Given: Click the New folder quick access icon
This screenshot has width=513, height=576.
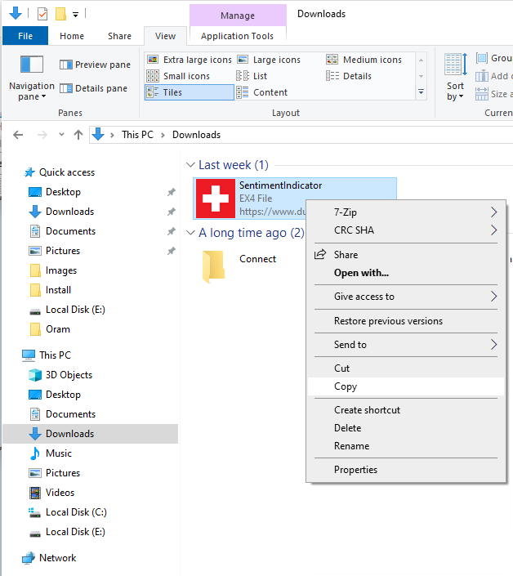Looking at the screenshot, I should point(60,15).
